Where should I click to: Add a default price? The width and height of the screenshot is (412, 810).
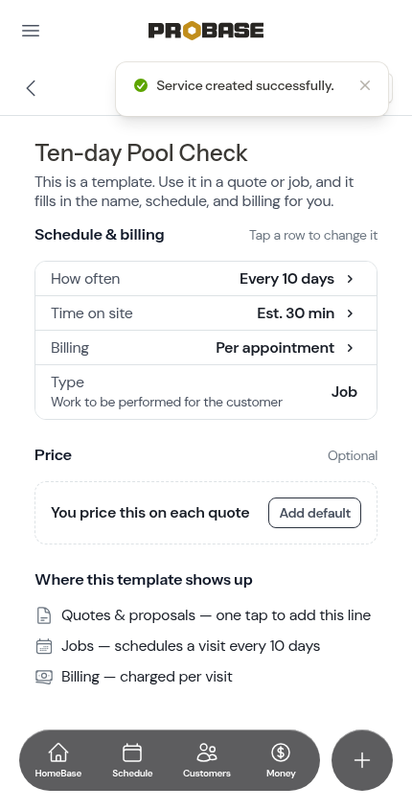click(x=314, y=513)
